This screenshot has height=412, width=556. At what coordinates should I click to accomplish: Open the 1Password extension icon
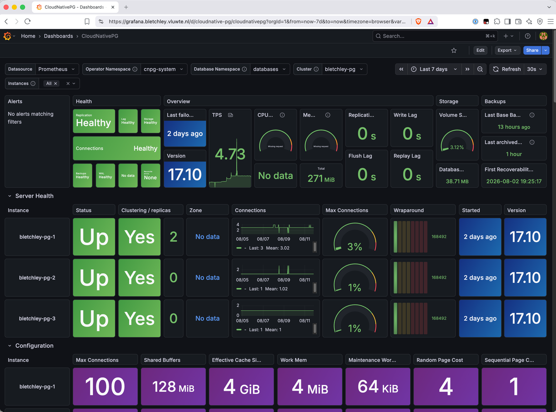pos(475,21)
